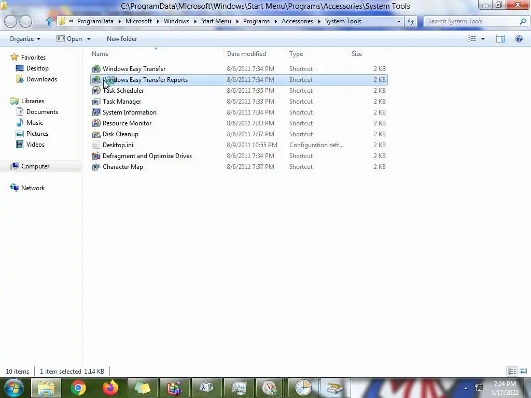Launch Firefox from the taskbar
531x398 pixels.
[110, 388]
